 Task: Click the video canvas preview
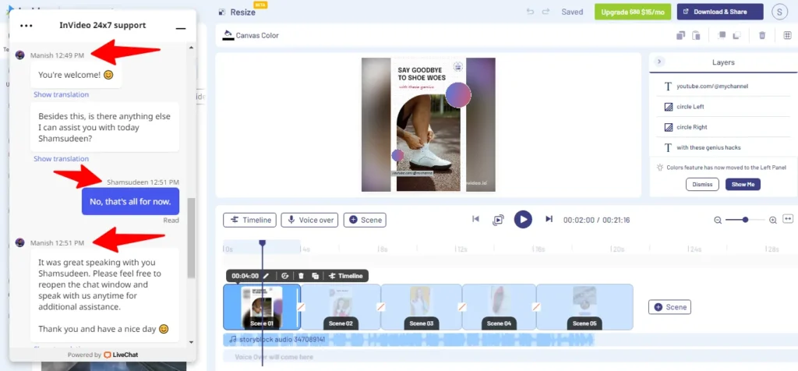429,125
